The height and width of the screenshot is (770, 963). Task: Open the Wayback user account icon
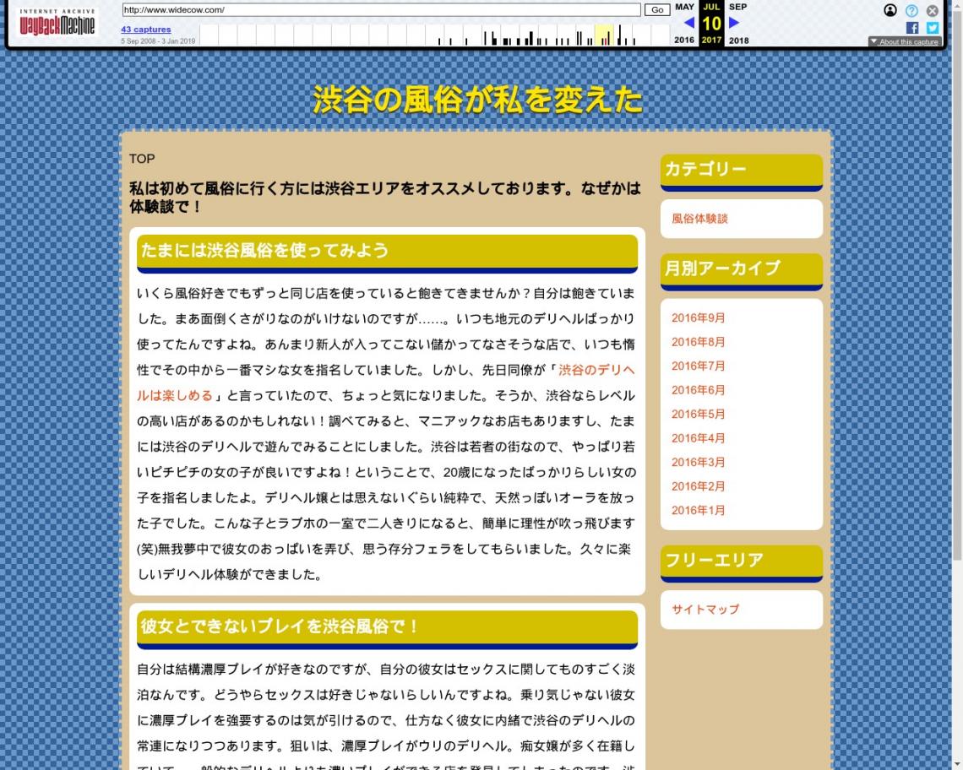890,10
